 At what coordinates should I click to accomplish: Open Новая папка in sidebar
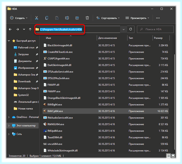tap(25, 109)
